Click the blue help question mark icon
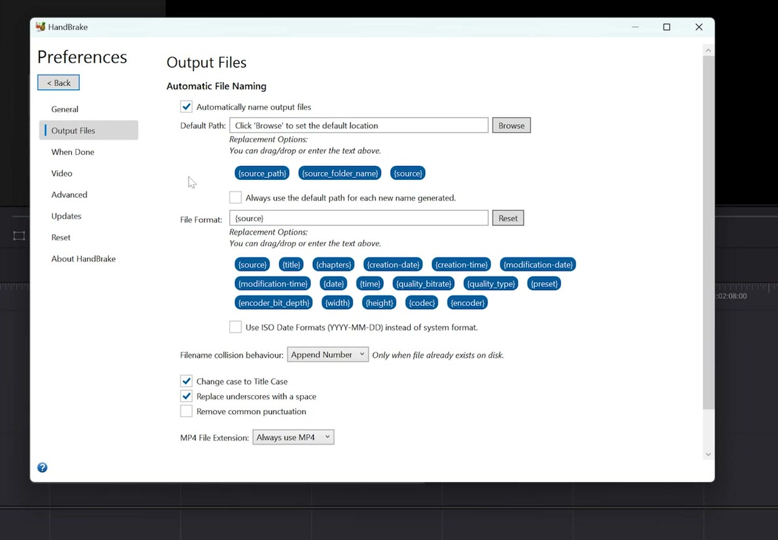This screenshot has height=540, width=778. click(x=43, y=467)
